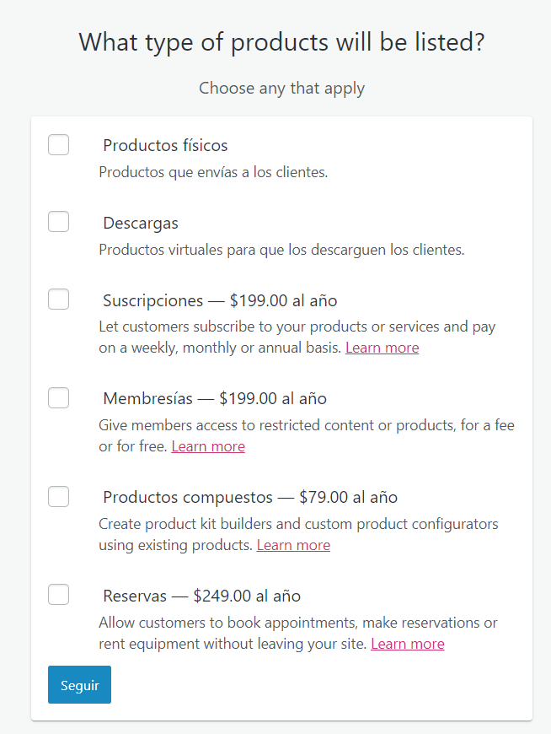Click the 'Descargas' label text
Screen dimensions: 551x734
(141, 224)
